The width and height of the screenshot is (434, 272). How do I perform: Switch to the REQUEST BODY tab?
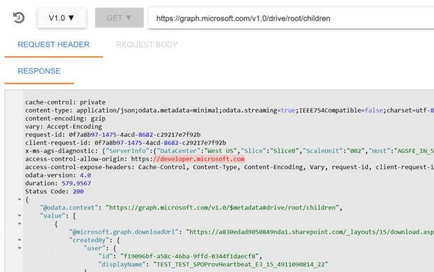(147, 45)
